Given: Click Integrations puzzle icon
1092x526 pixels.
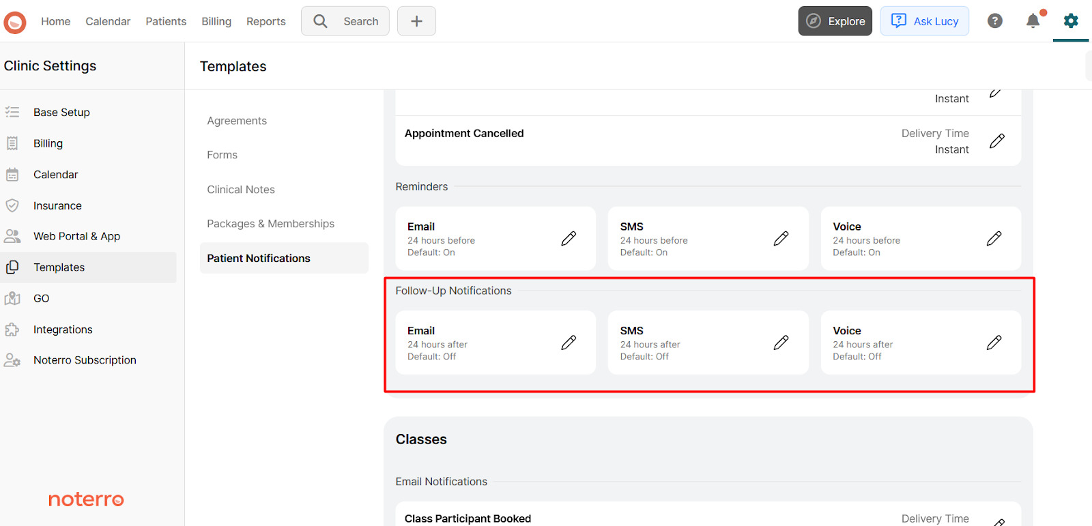Looking at the screenshot, I should [x=12, y=330].
